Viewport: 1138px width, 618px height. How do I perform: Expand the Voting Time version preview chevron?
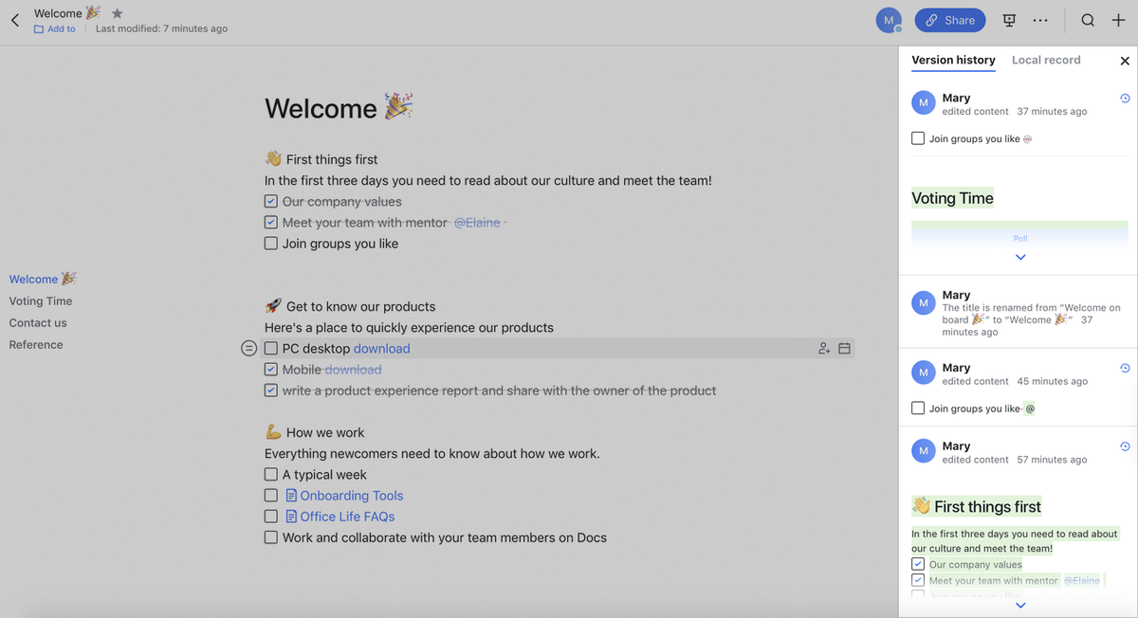point(1020,257)
